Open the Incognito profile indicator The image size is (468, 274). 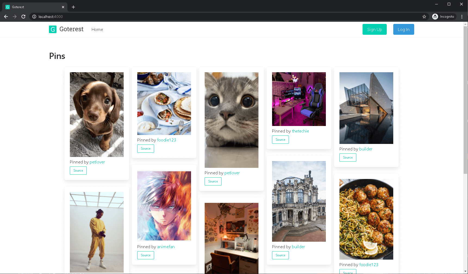pyautogui.click(x=444, y=17)
